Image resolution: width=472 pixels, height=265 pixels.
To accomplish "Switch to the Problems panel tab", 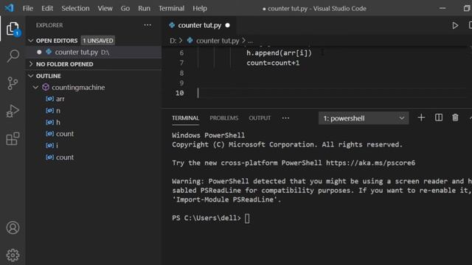I will (x=224, y=118).
